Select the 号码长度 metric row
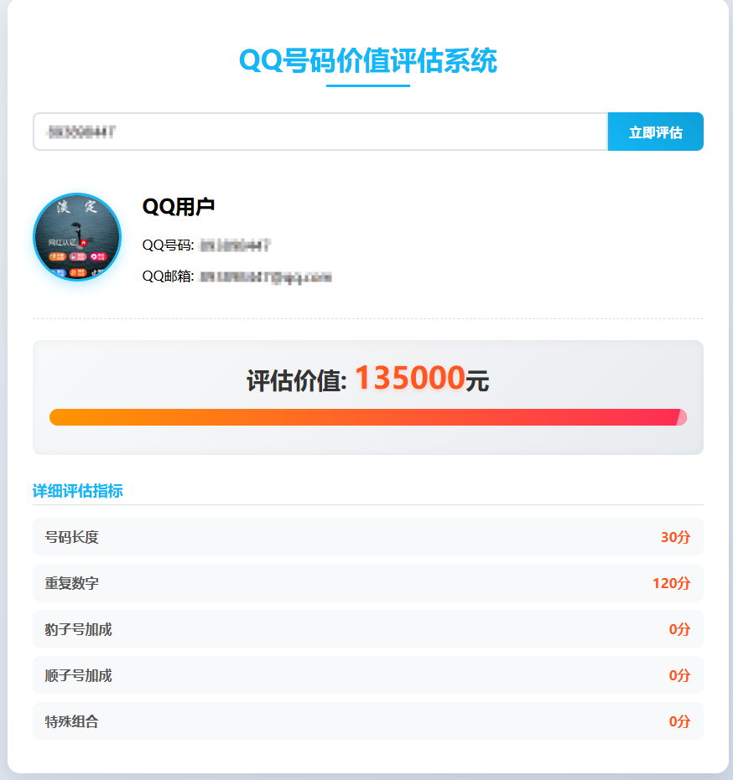 [x=366, y=537]
